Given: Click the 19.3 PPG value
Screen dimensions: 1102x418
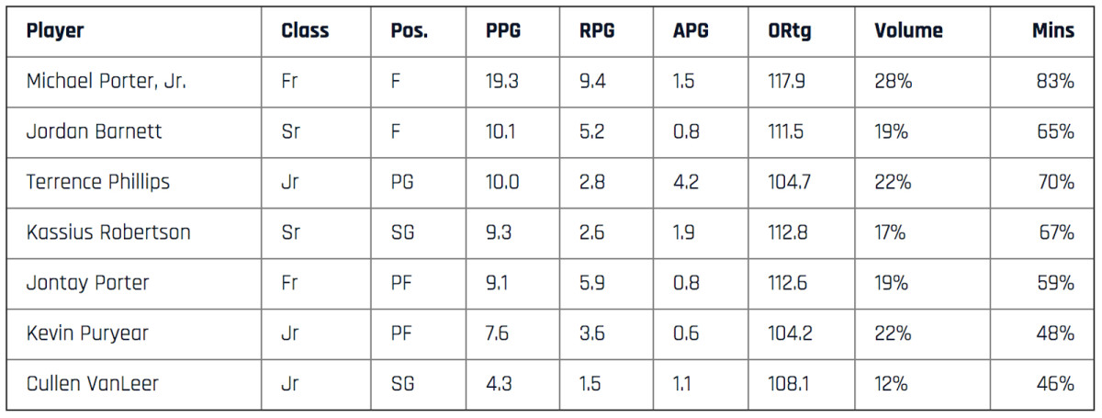Looking at the screenshot, I should pos(502,82).
